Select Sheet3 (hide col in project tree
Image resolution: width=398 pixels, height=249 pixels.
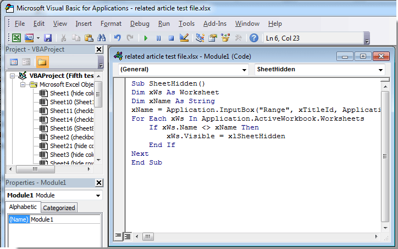[71, 155]
